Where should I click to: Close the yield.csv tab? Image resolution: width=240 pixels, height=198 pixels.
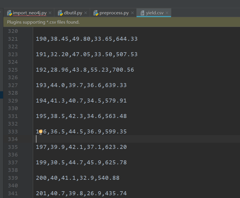167,13
